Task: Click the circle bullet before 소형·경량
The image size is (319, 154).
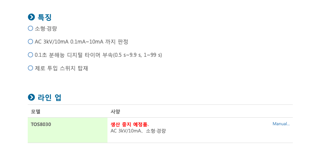Action: click(30, 28)
